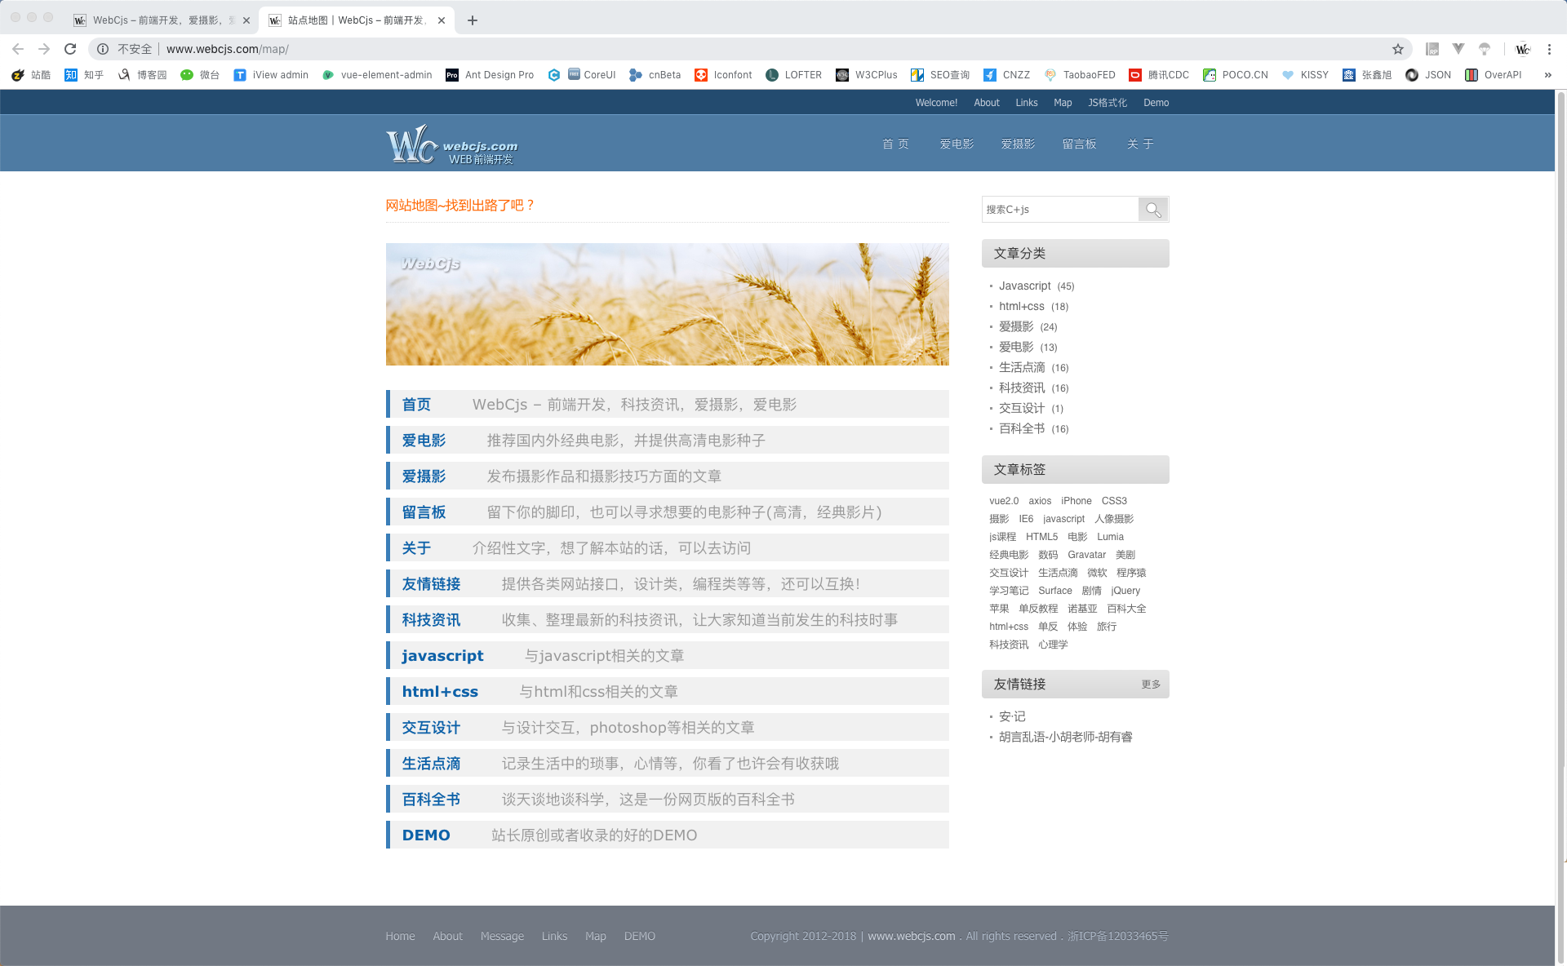Open a new browser tab
The width and height of the screenshot is (1567, 966).
(x=473, y=20)
